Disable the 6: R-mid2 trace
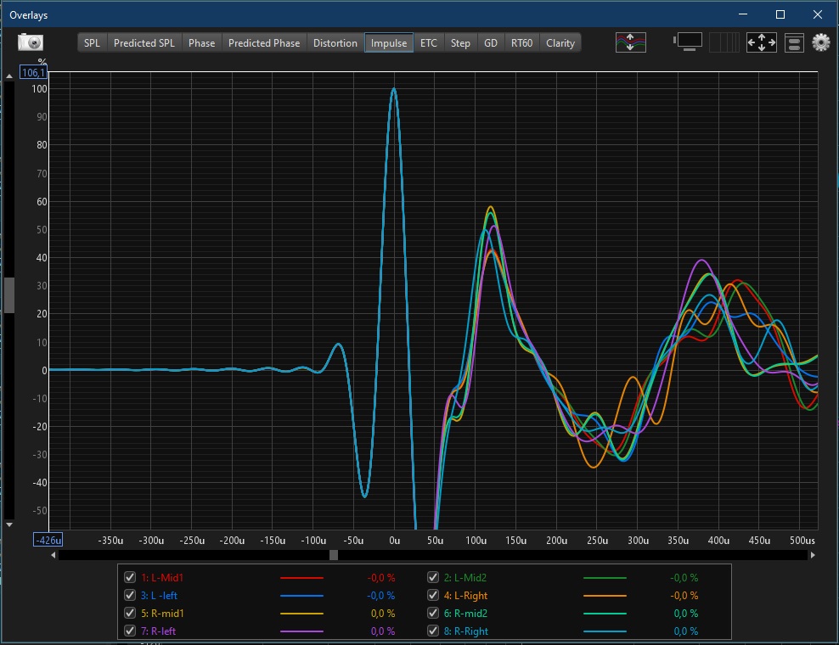Viewport: 839px width, 645px height. coord(433,613)
